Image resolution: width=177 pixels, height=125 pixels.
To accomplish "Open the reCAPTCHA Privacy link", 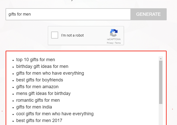I will 110,43.
